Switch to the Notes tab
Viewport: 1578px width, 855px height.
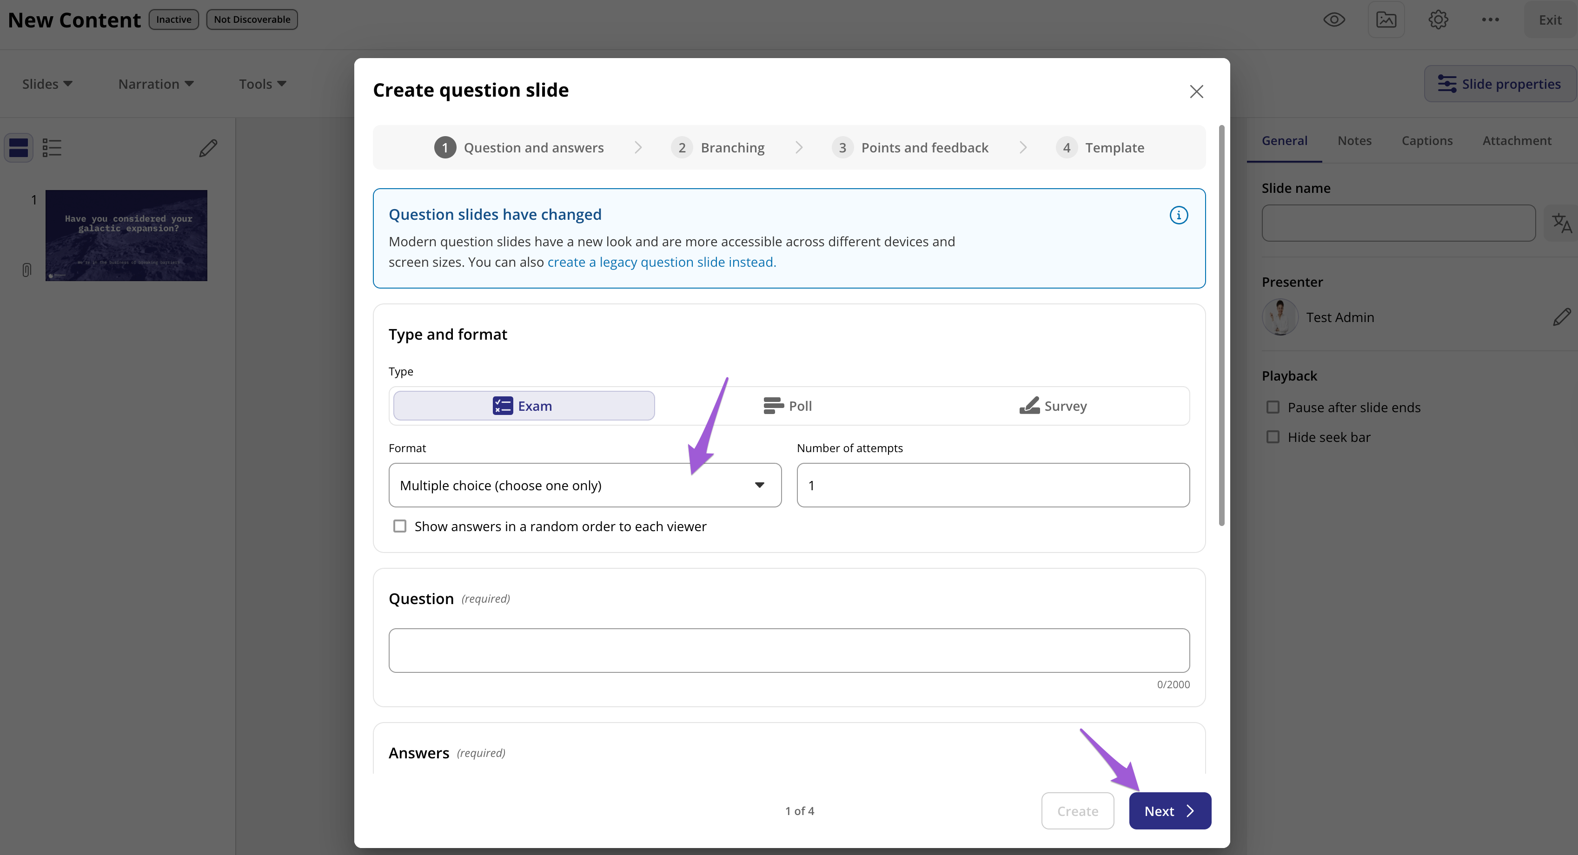click(1354, 141)
